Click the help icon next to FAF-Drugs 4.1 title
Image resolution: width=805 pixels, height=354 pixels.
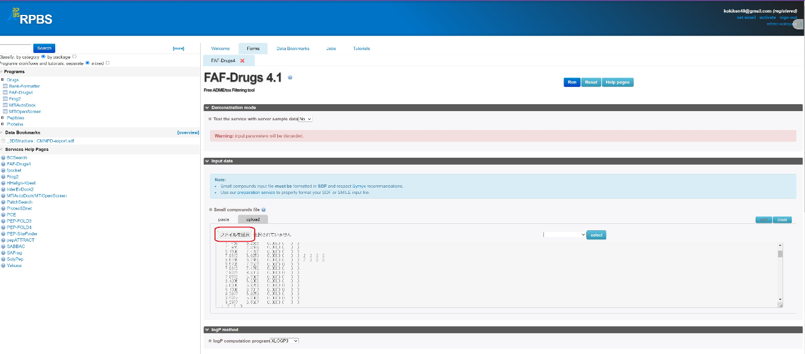click(x=290, y=77)
